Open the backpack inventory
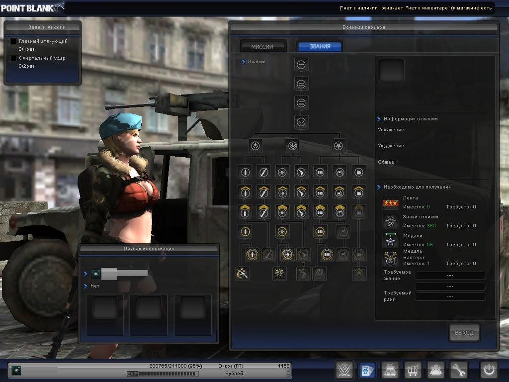The height and width of the screenshot is (382, 509). [390, 371]
